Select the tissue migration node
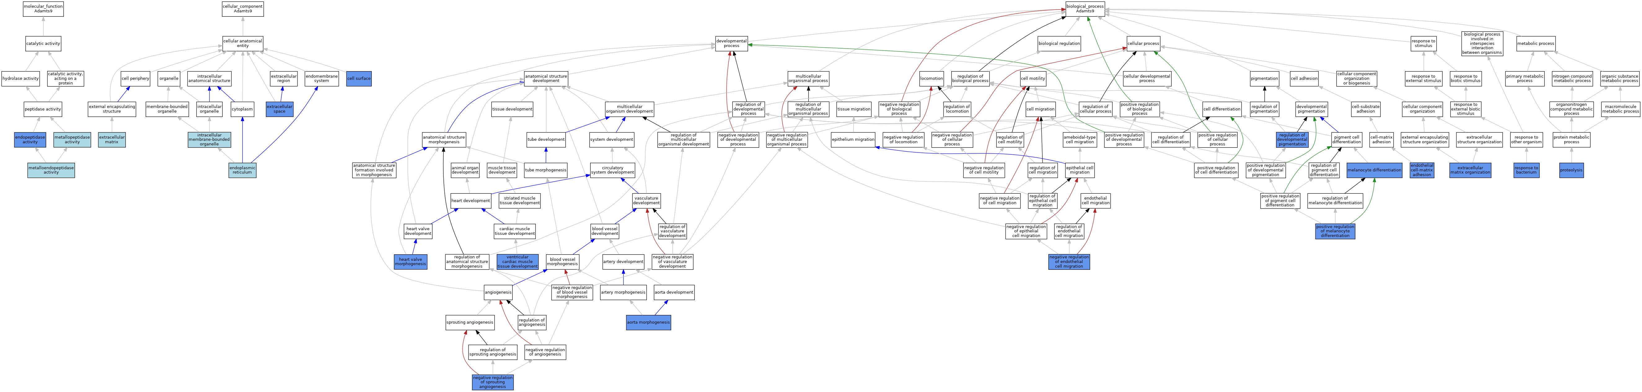The height and width of the screenshot is (392, 1642). pyautogui.click(x=853, y=110)
